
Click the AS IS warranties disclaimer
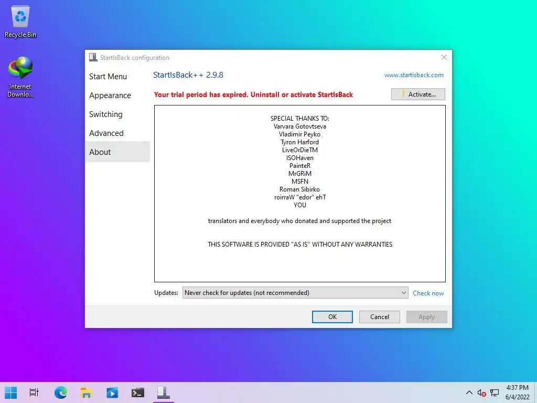pos(299,245)
